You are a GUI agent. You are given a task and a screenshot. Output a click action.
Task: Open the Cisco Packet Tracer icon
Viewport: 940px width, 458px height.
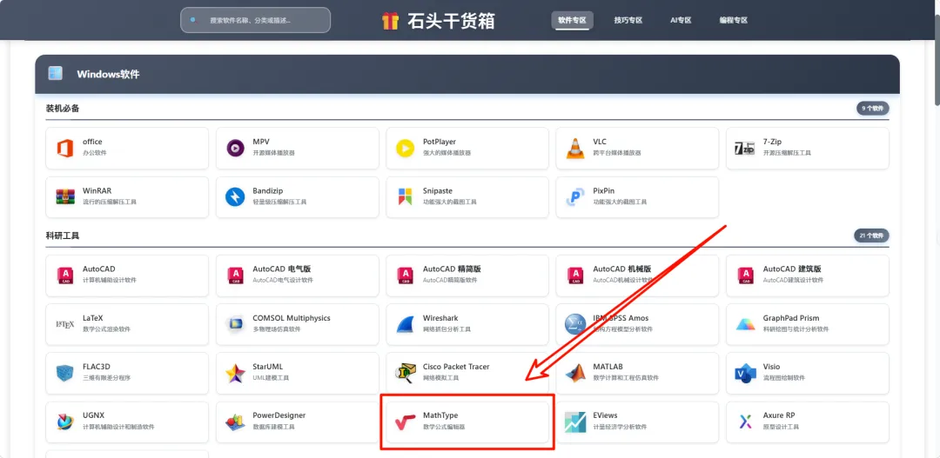(x=406, y=373)
